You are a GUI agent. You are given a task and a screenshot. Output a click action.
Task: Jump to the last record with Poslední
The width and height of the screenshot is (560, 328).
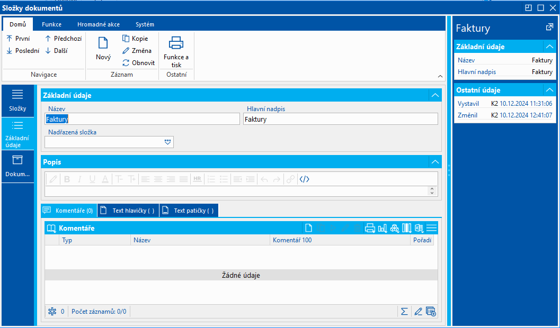pyautogui.click(x=23, y=51)
